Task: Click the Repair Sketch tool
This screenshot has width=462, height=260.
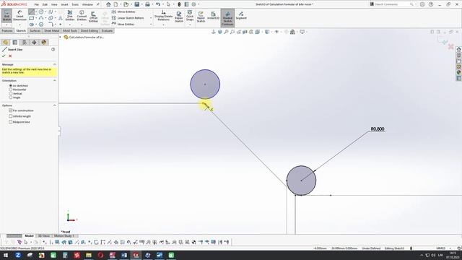Action: (179, 17)
